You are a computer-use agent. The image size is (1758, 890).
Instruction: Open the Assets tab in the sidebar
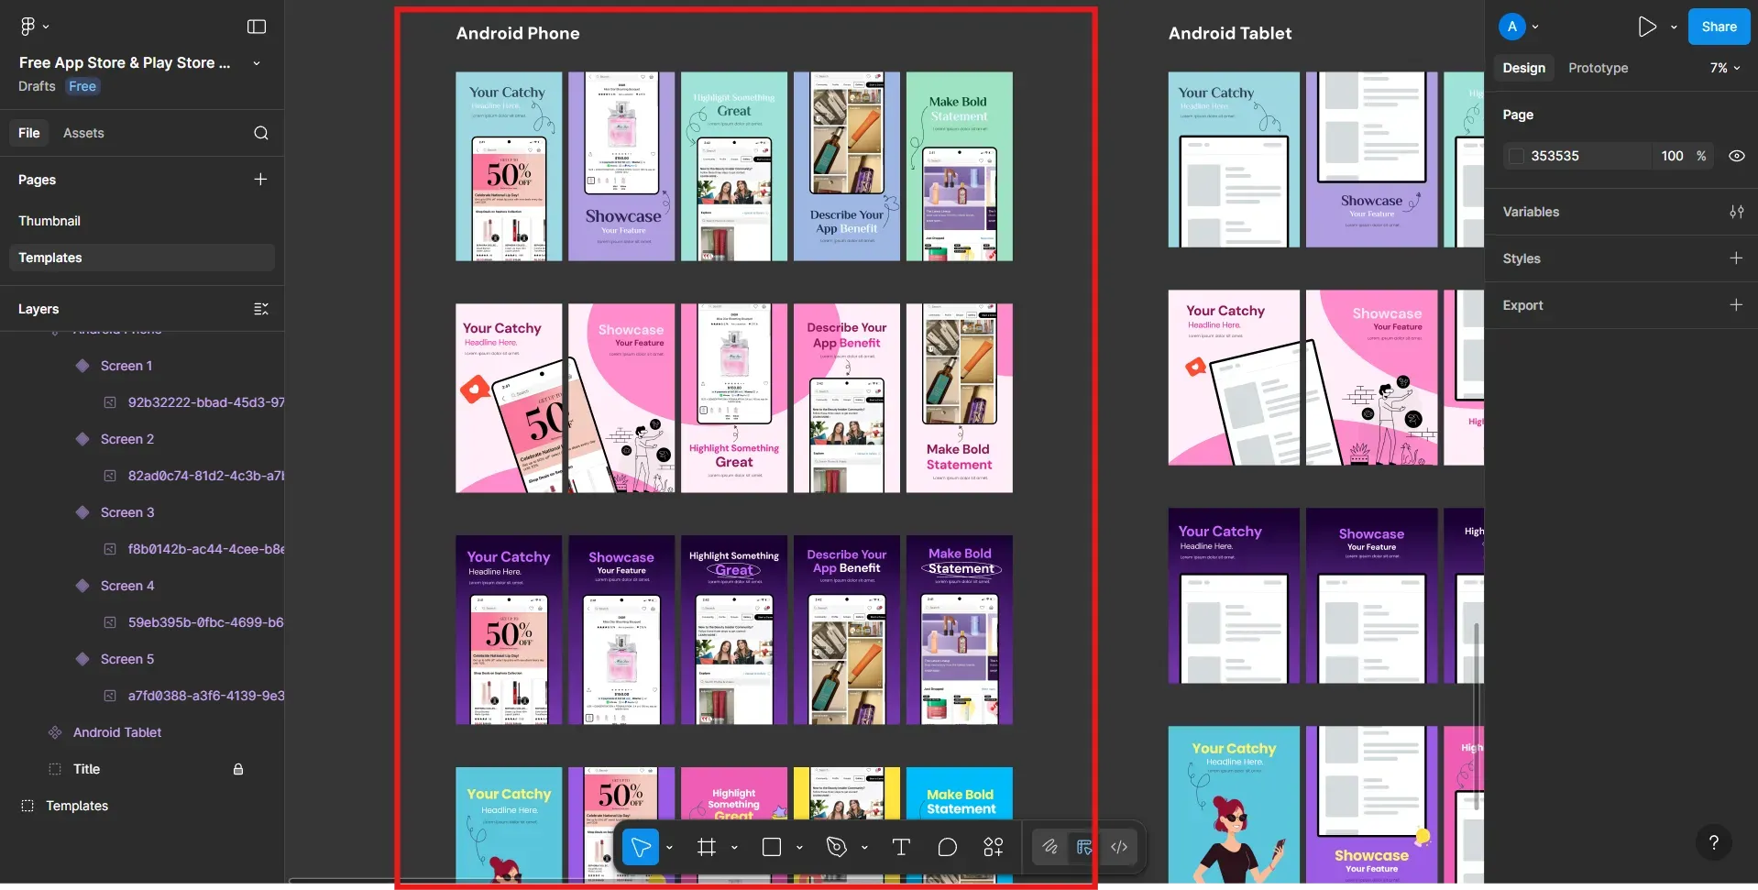[x=83, y=133]
